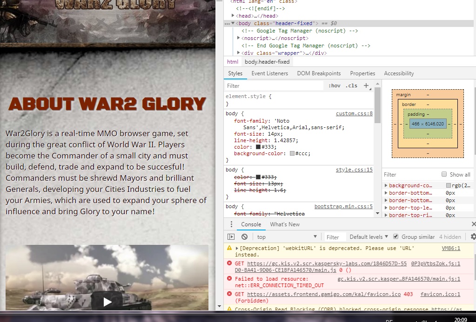Viewport: 476px width, 322px height.
Task: Click the warning icon of Deprecation message
Action: [229, 248]
